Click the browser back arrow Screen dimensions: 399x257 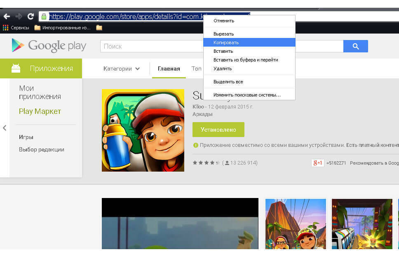point(7,17)
